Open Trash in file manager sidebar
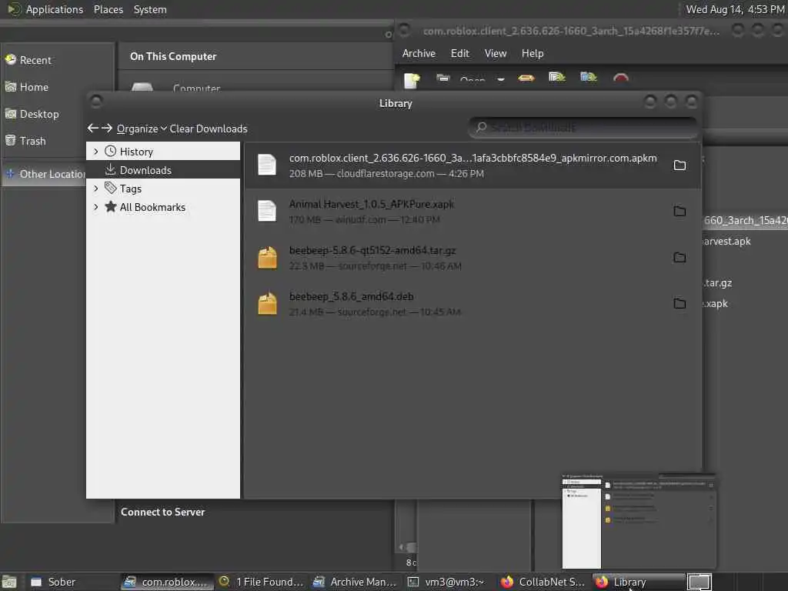The height and width of the screenshot is (591, 788). (57, 142)
